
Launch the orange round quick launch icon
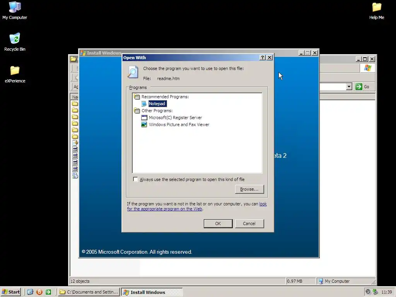(39, 292)
